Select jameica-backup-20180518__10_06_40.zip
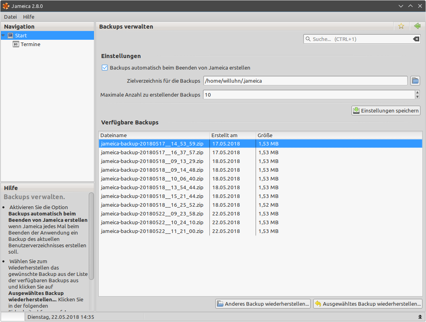426x322 pixels. [260, 178]
